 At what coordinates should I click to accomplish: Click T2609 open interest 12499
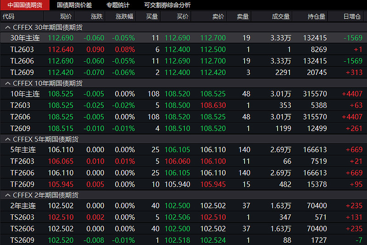(317, 128)
